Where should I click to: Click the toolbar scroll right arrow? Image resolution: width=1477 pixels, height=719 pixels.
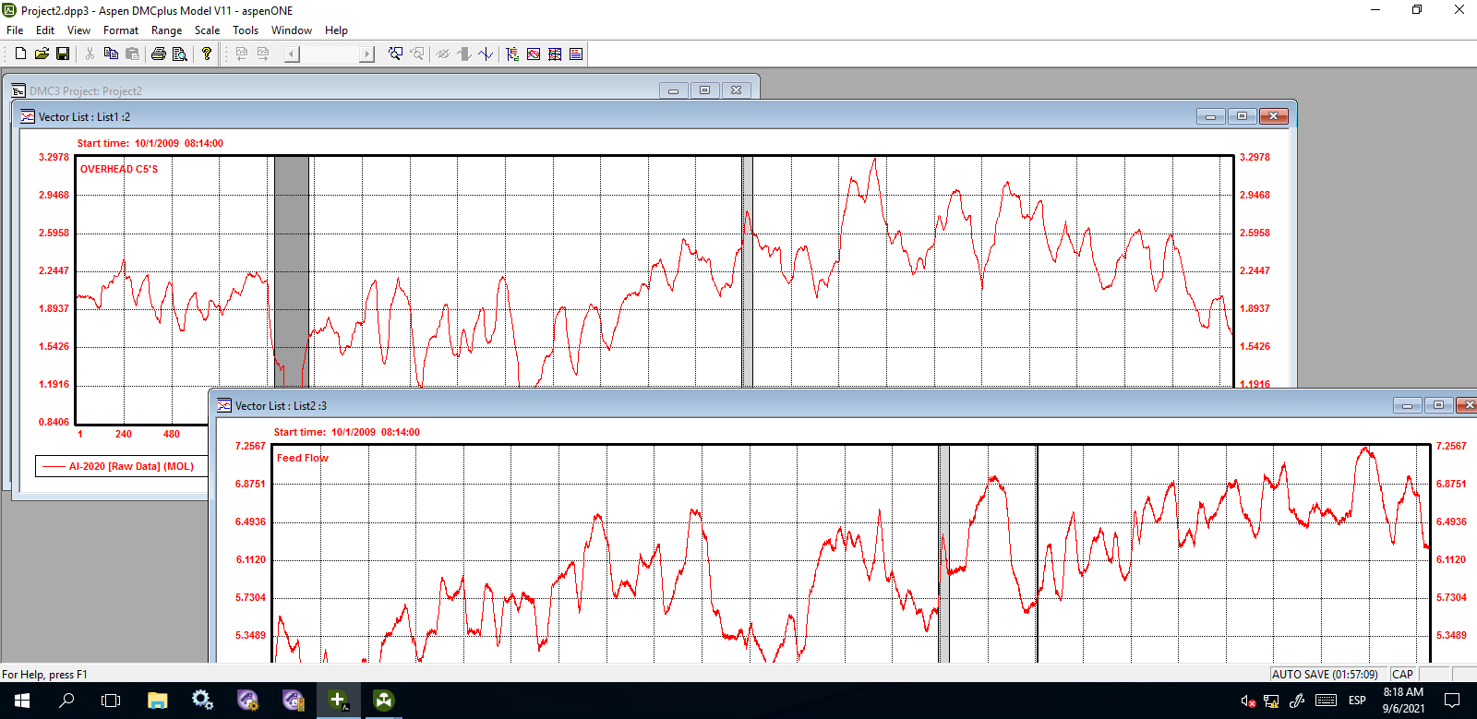pyautogui.click(x=366, y=54)
